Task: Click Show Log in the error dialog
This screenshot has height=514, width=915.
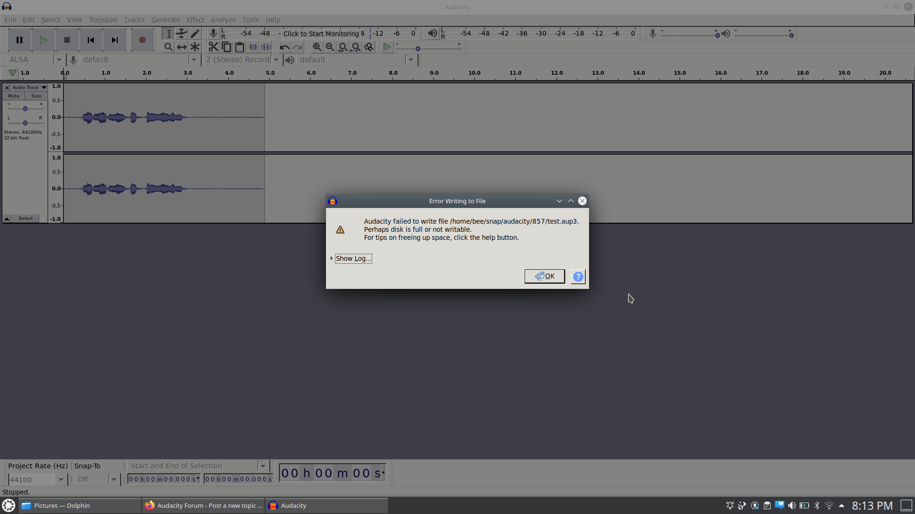Action: point(353,258)
